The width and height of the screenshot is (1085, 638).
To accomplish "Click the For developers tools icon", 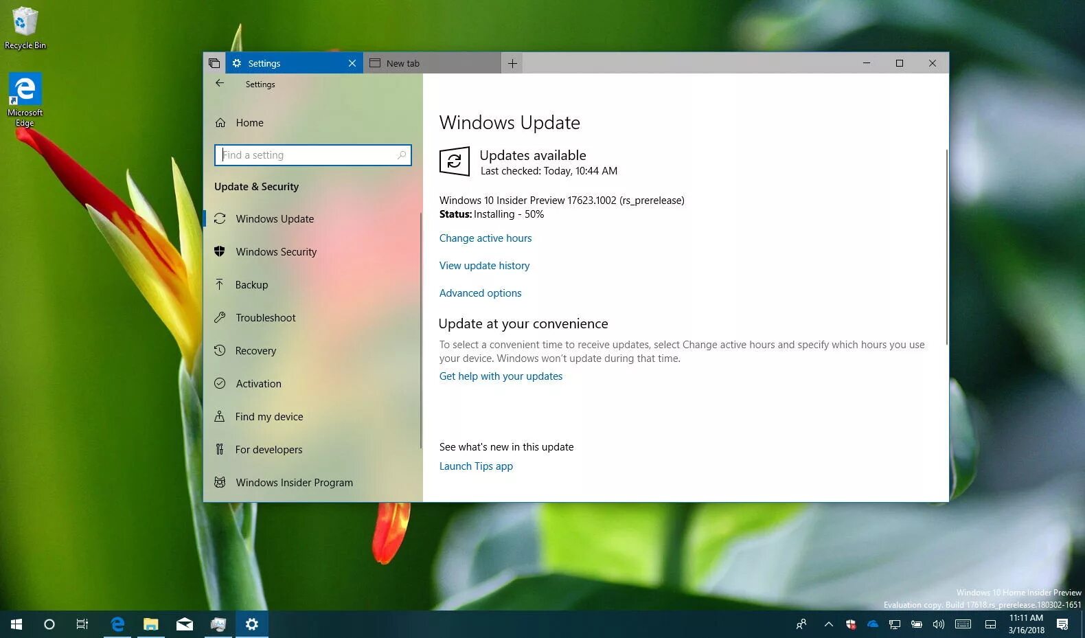I will click(220, 449).
